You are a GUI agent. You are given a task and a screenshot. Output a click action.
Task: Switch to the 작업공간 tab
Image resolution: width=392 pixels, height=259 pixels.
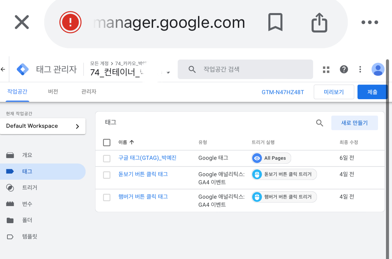click(17, 91)
